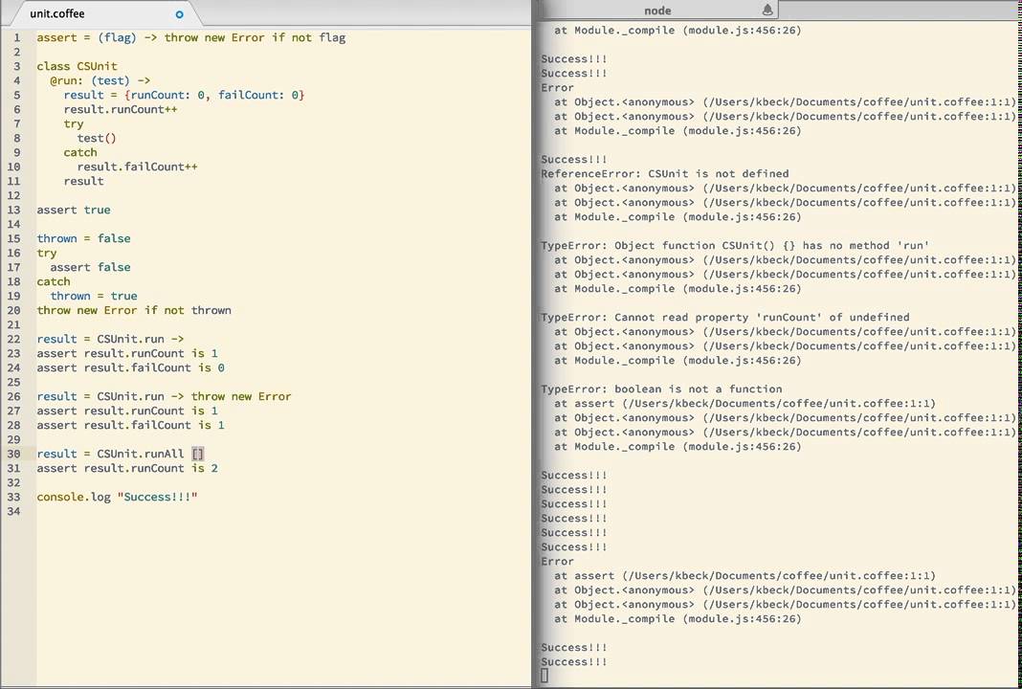Click 'throw new Error if not thrown' line

(x=134, y=310)
